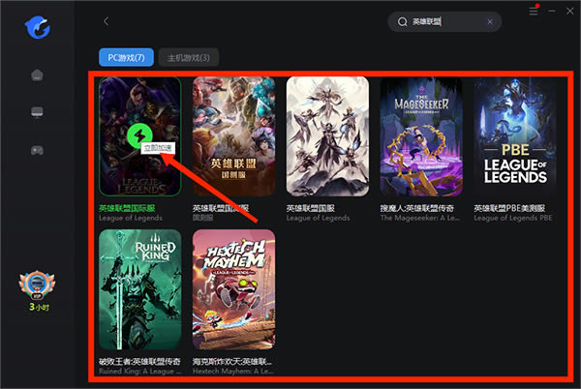The image size is (581, 389).
Task: Click 英雄联盟PBE美测服 title text
Action: (x=509, y=208)
